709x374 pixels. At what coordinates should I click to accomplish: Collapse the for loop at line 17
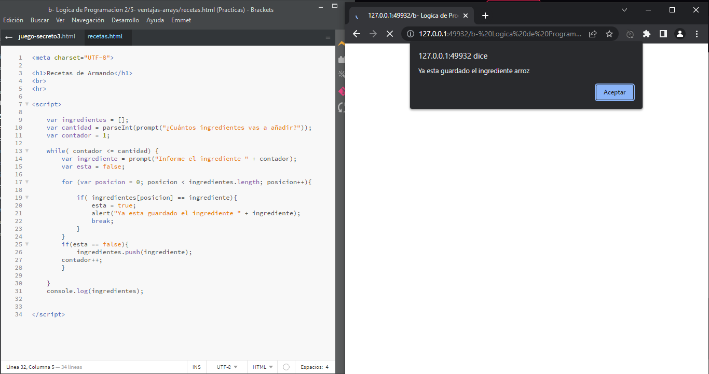click(27, 182)
